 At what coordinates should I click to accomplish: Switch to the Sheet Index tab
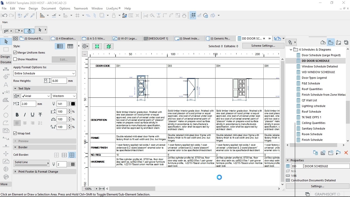(x=188, y=38)
